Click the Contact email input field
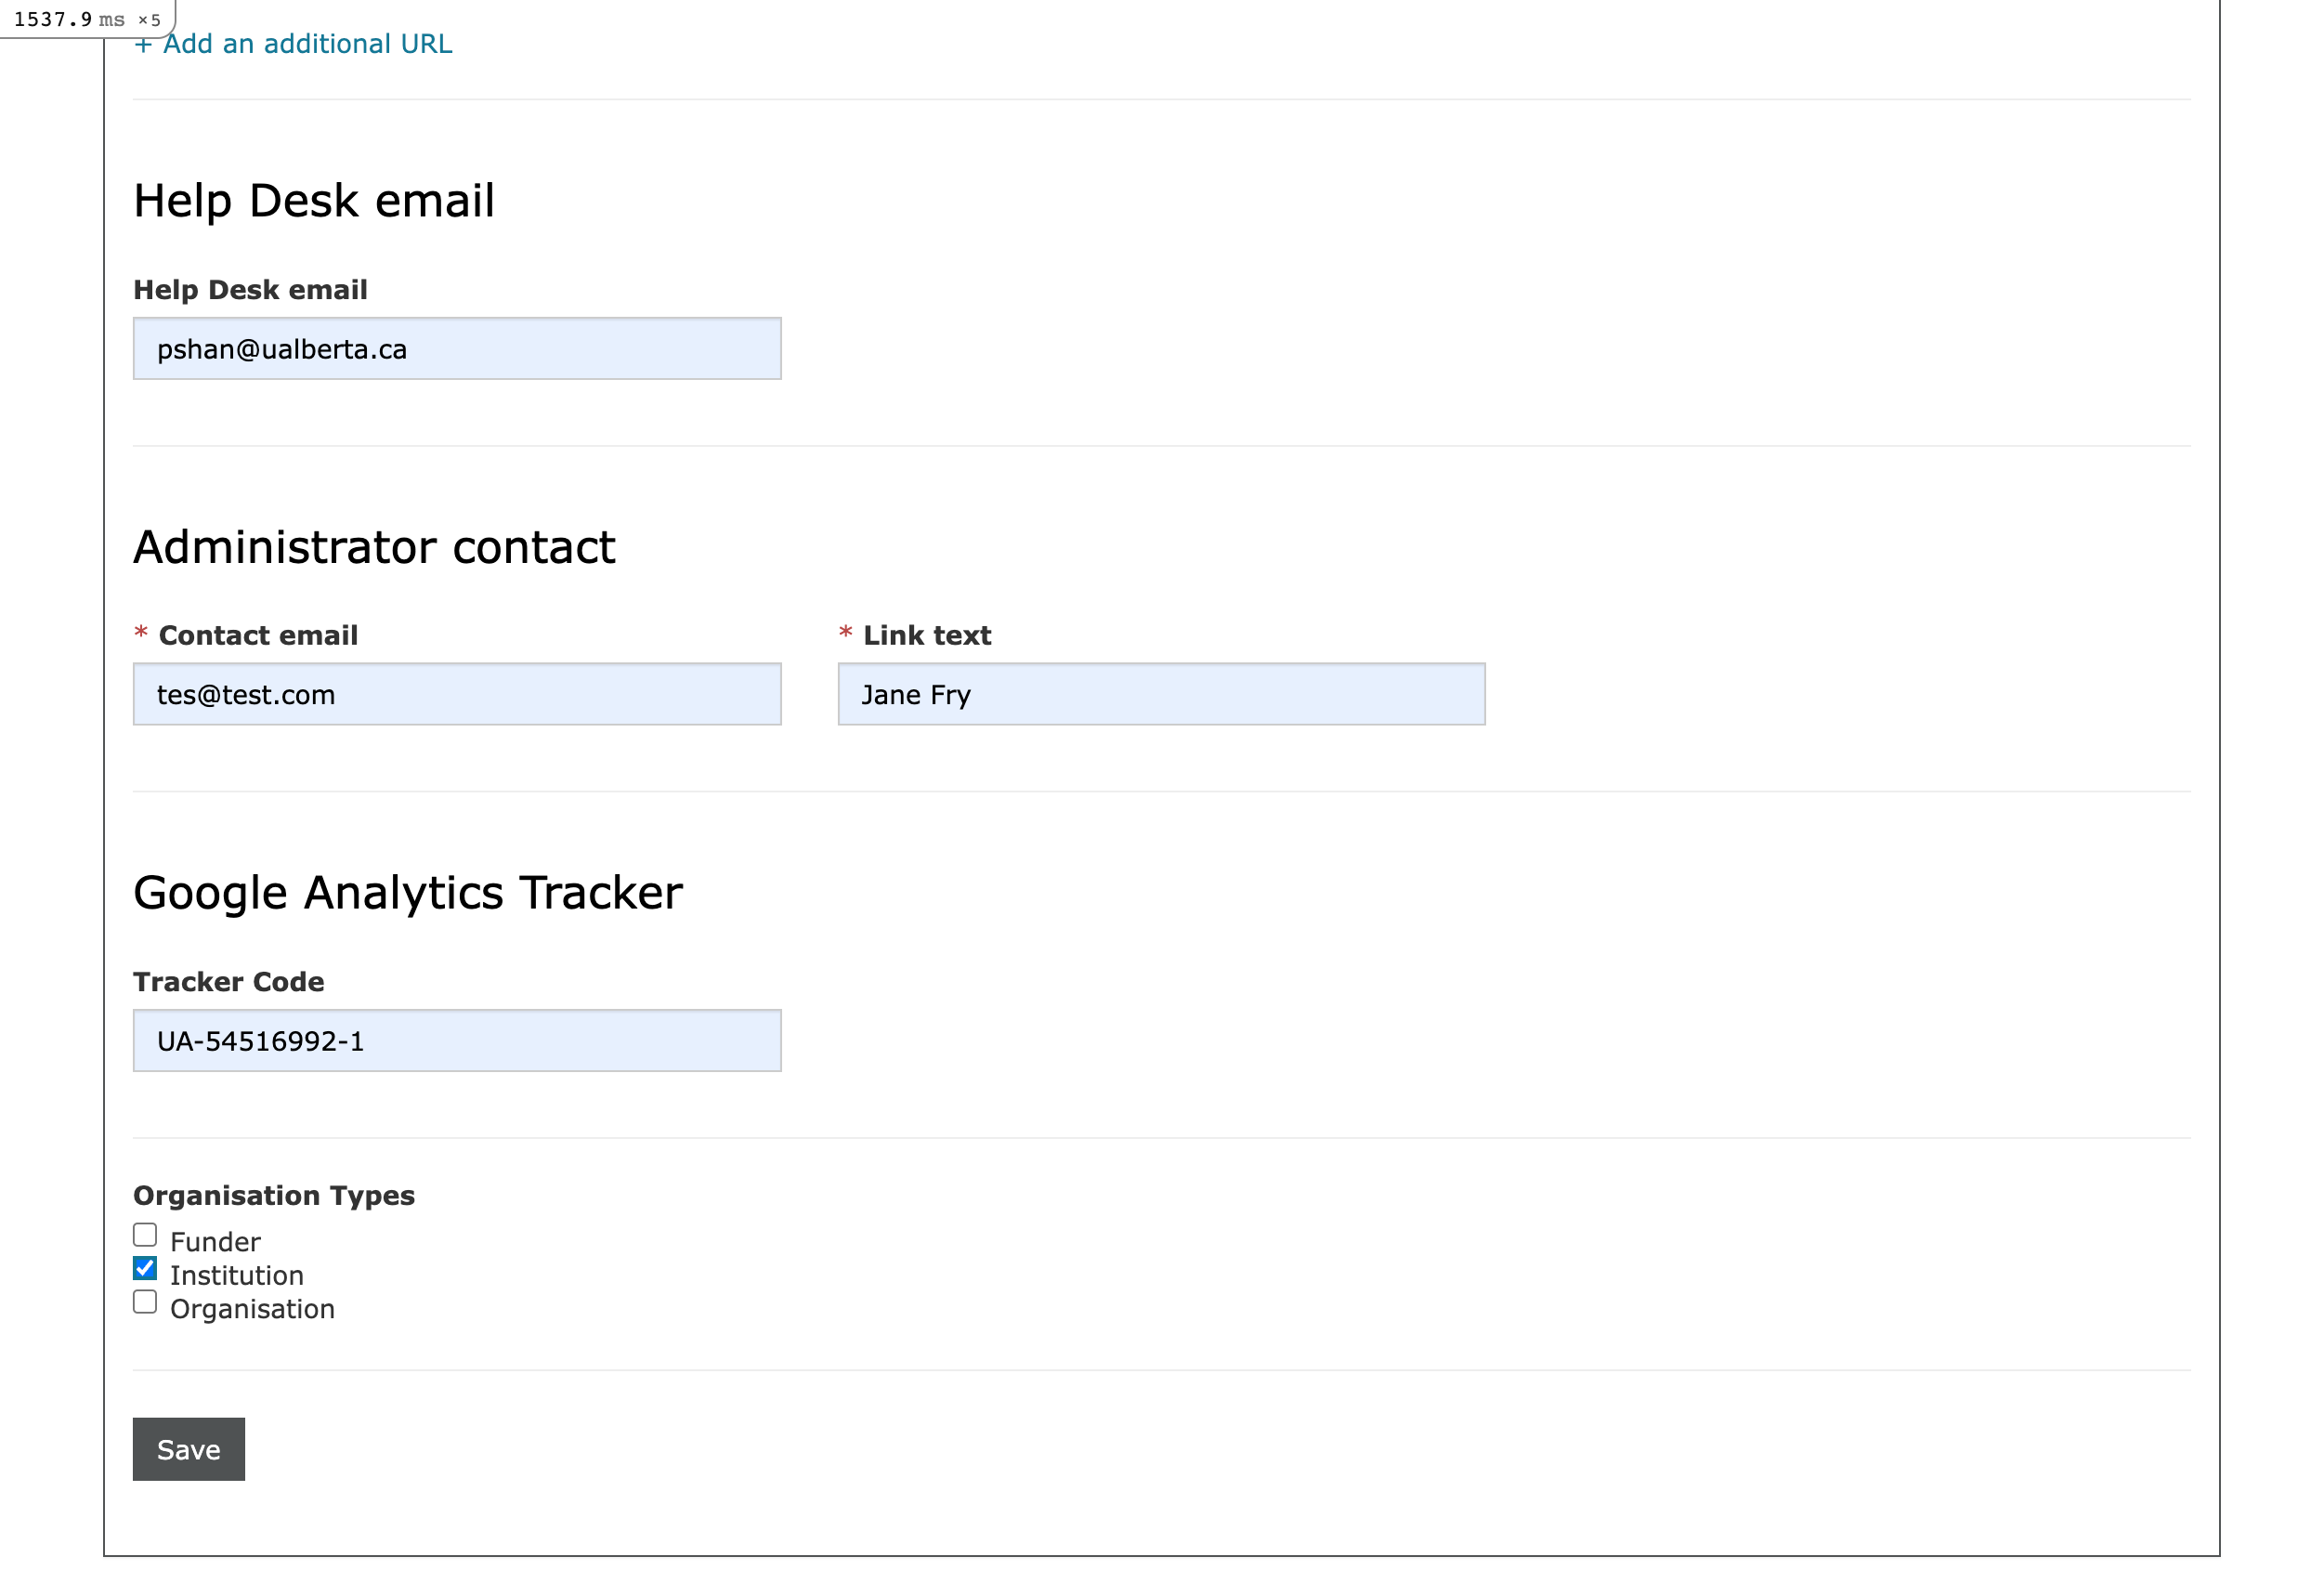This screenshot has width=2324, height=1570. coord(456,694)
